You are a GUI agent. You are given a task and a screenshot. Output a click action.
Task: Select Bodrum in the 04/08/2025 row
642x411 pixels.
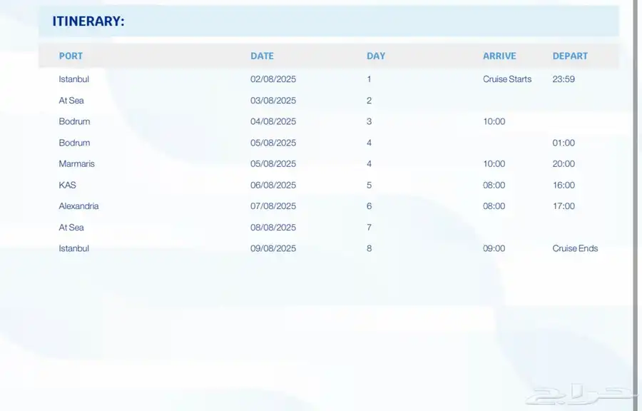tap(74, 121)
